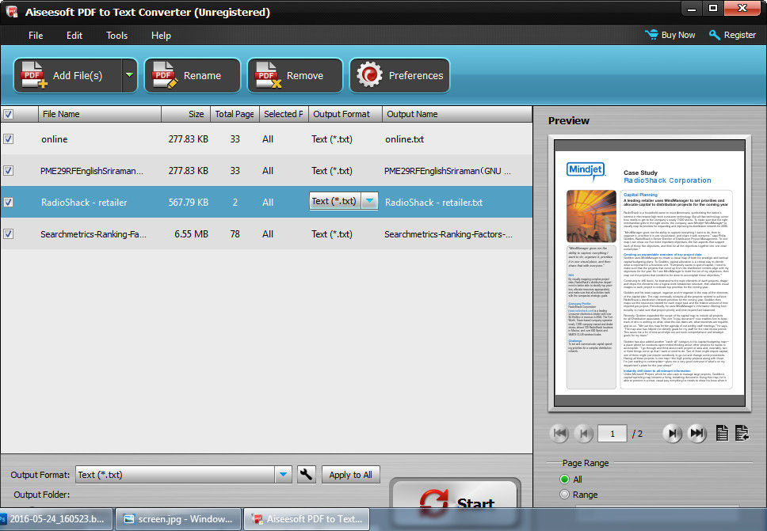Click the wrench output settings icon
Screen dimensions: 767x531
(306, 474)
